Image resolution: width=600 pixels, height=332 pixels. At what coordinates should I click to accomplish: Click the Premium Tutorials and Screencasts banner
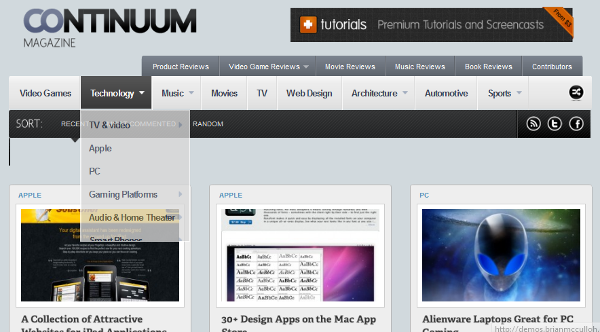(x=431, y=25)
